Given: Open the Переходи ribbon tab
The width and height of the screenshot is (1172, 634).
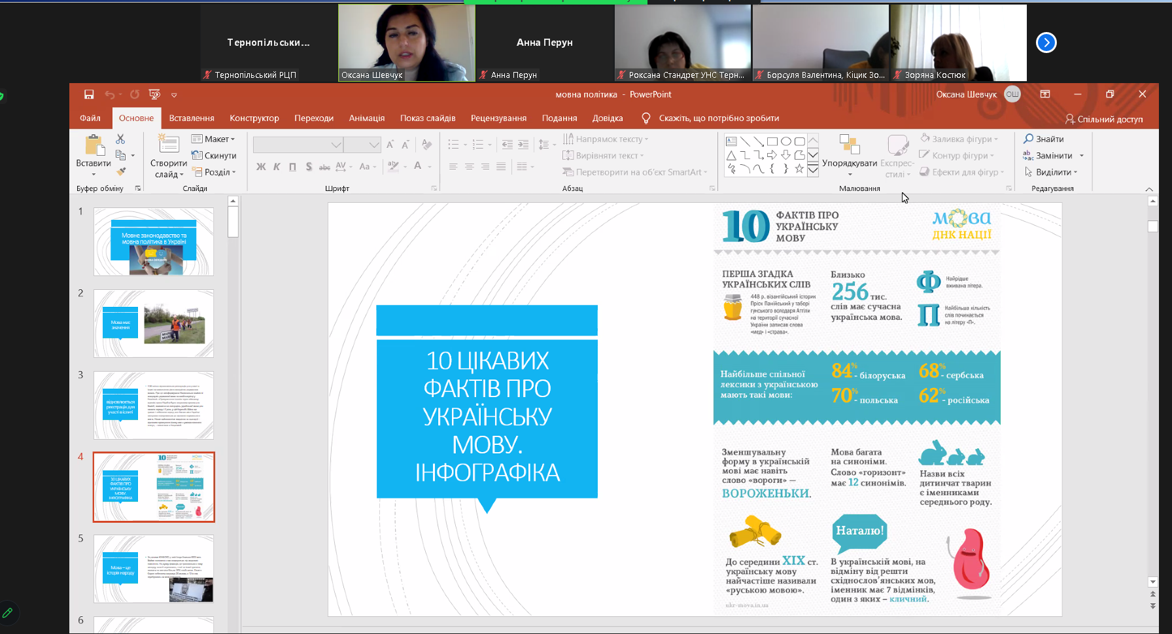Looking at the screenshot, I should click(314, 118).
